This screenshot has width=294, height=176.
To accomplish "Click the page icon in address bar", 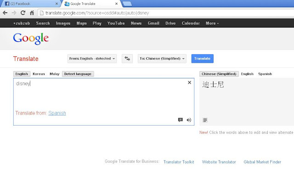I will tap(42, 13).
